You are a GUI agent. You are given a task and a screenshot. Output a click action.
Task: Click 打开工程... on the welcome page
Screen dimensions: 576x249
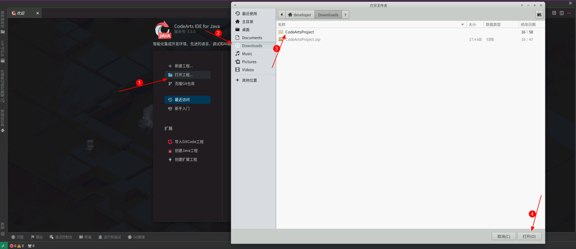pos(187,75)
